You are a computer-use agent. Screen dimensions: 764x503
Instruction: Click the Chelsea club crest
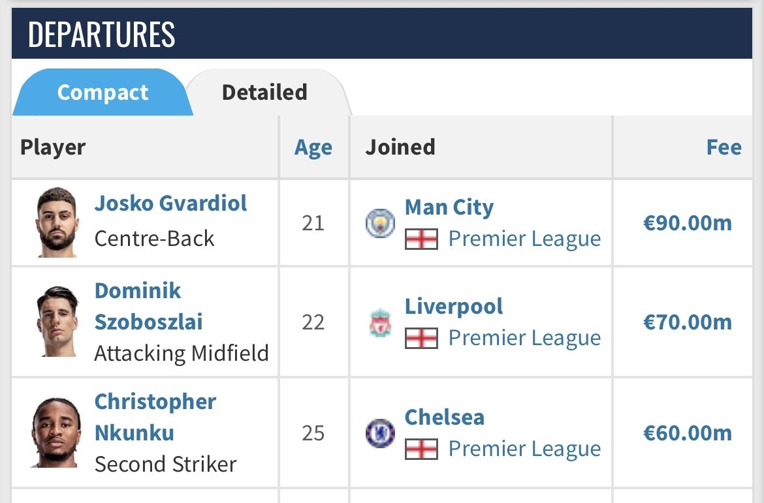tap(380, 433)
